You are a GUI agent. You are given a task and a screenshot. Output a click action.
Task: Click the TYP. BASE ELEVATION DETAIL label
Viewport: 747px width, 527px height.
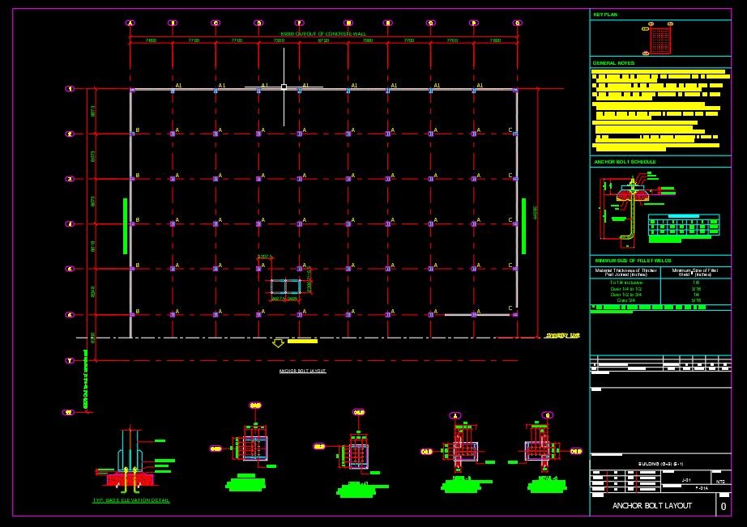(130, 500)
